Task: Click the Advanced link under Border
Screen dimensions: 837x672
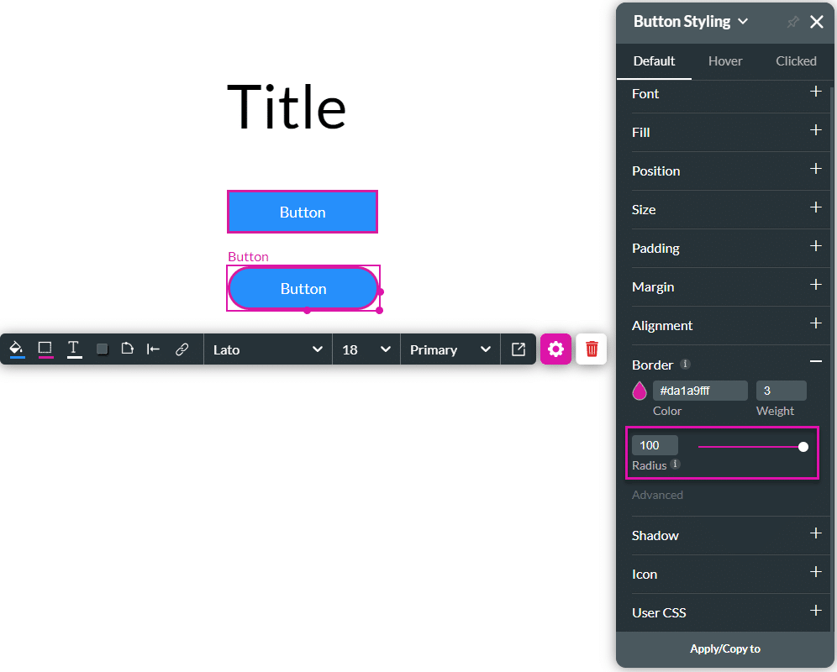Action: pos(657,495)
